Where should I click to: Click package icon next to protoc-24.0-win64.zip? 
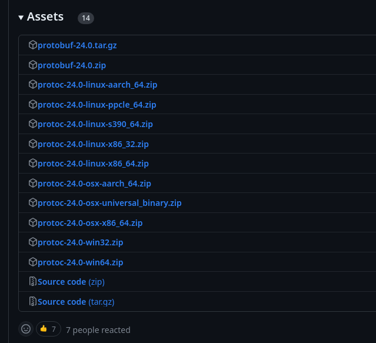point(33,262)
